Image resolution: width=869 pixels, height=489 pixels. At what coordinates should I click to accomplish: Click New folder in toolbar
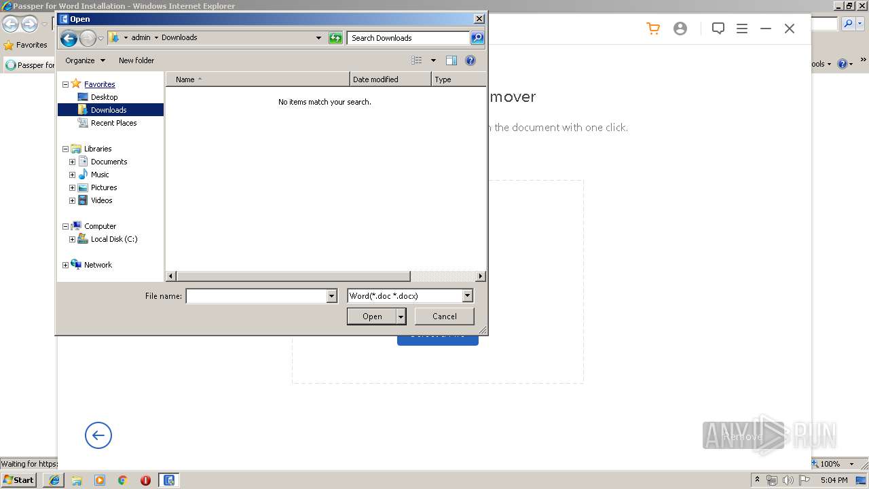(136, 60)
